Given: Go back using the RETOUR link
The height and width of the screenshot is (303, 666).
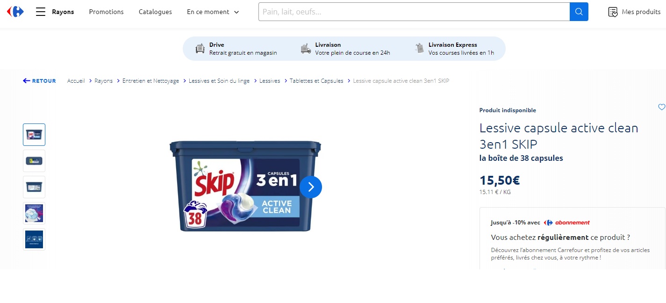Looking at the screenshot, I should click(x=39, y=81).
